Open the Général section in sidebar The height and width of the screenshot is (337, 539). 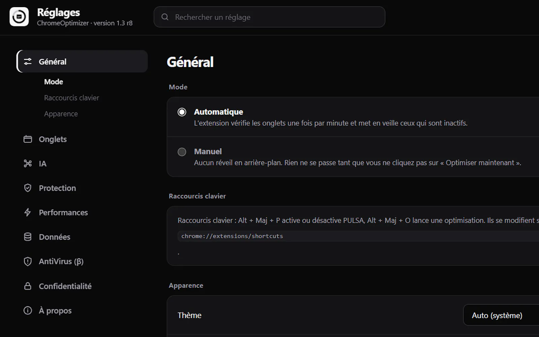tap(82, 61)
